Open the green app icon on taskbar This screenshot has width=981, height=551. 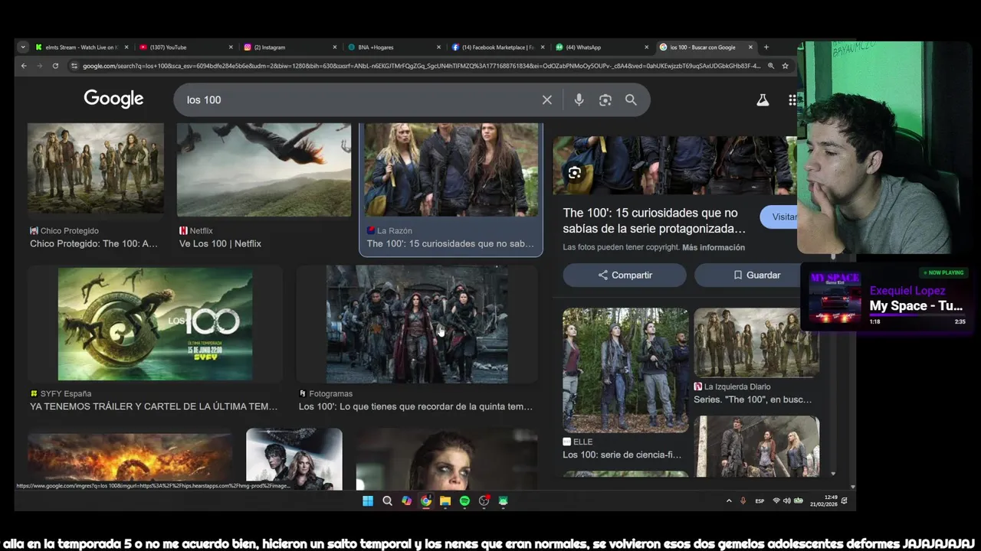pos(504,501)
